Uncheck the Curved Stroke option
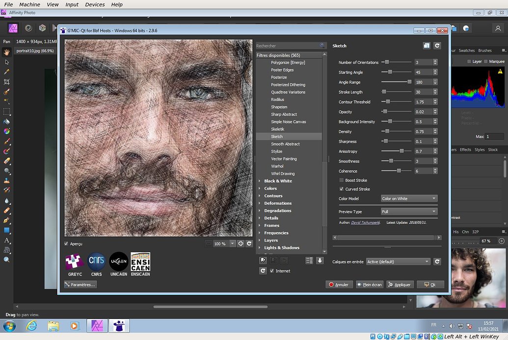 pos(341,189)
